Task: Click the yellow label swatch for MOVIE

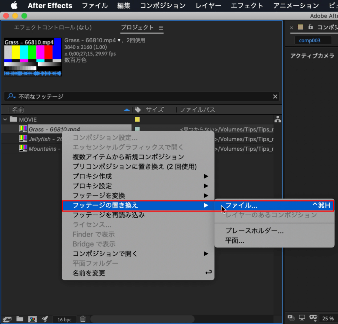Action: pos(137,120)
